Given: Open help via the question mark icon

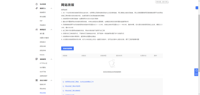Looking at the screenshot, I should 196,70.
